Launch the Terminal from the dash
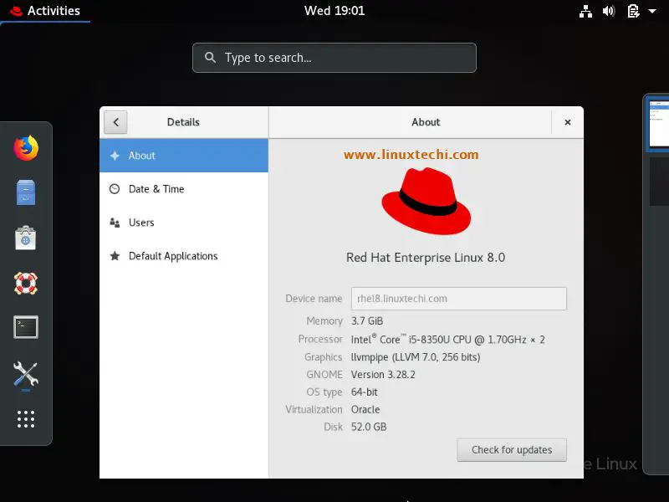Image resolution: width=669 pixels, height=502 pixels. (x=26, y=327)
